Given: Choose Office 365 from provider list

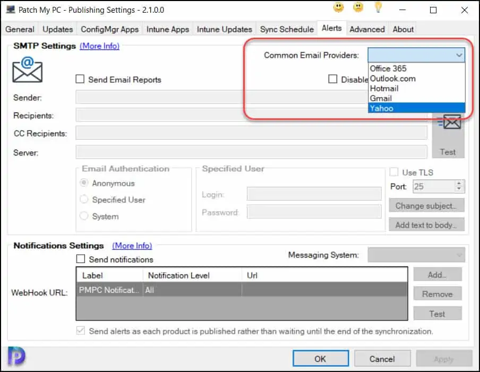Looking at the screenshot, I should [x=416, y=68].
